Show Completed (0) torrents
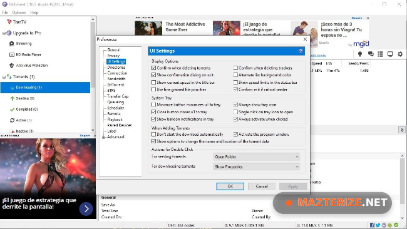 24,109
